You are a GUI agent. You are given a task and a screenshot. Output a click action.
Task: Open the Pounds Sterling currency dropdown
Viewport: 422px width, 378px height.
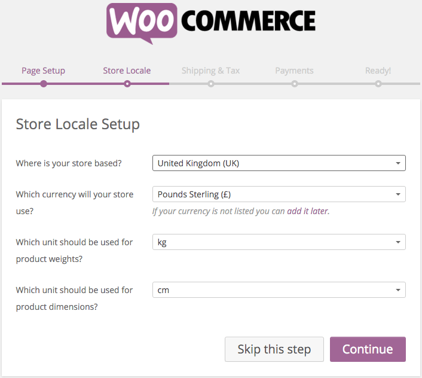(x=279, y=194)
